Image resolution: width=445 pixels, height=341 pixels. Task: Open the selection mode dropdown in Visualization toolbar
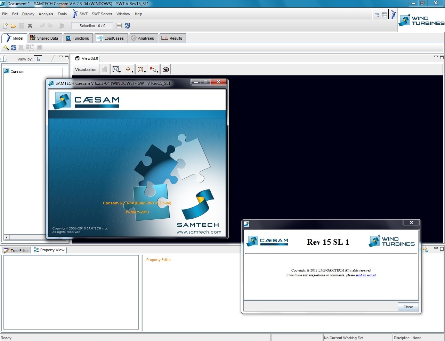point(141,70)
